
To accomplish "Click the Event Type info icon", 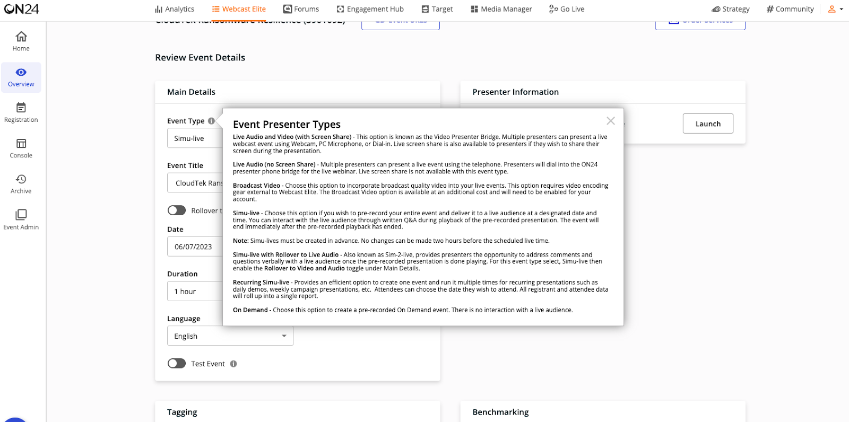I will point(211,121).
